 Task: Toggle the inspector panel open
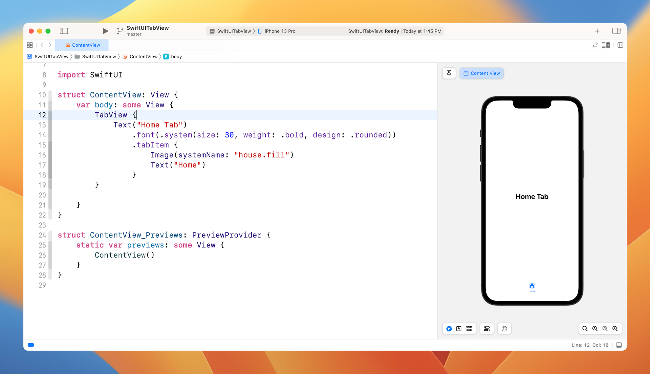tap(616, 31)
